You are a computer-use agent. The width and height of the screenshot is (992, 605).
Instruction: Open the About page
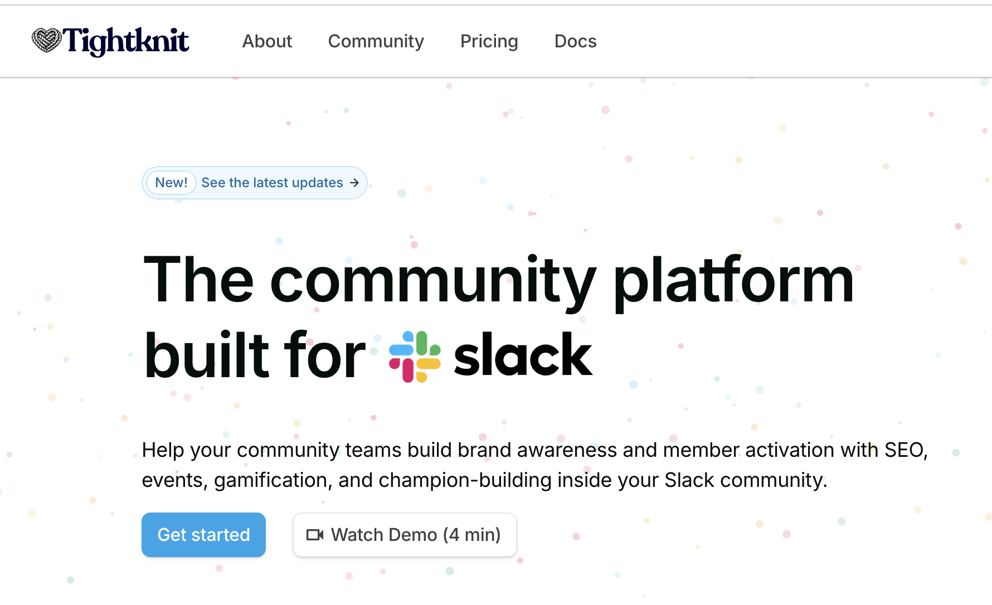point(267,41)
